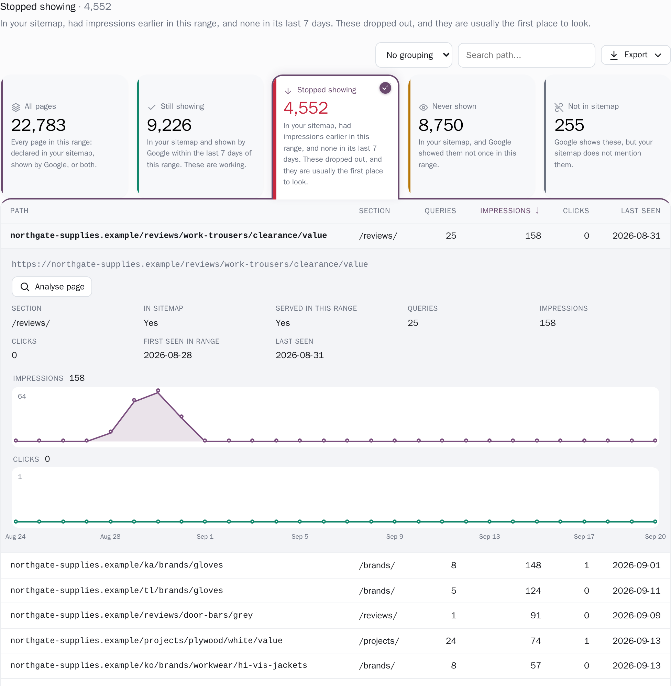Expand the reviews/door-bars/grey row
The image size is (671, 686).
tap(335, 615)
